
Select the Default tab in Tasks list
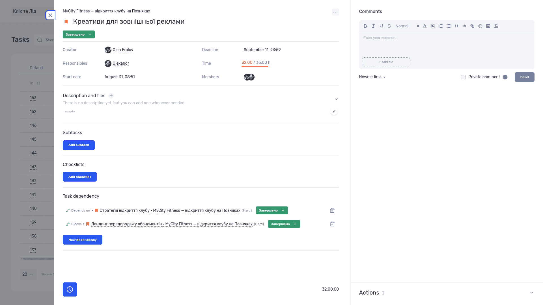tap(36, 68)
